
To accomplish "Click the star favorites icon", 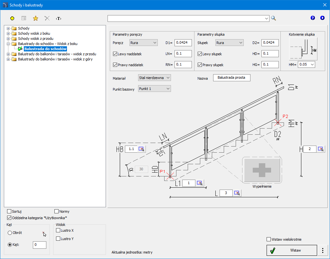I will [35, 18].
